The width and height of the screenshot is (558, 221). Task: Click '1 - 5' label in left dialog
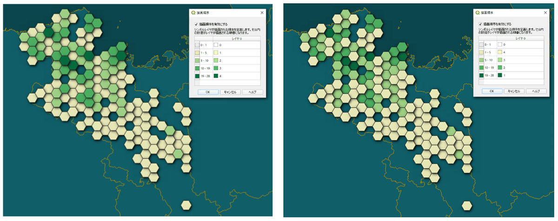point(204,52)
